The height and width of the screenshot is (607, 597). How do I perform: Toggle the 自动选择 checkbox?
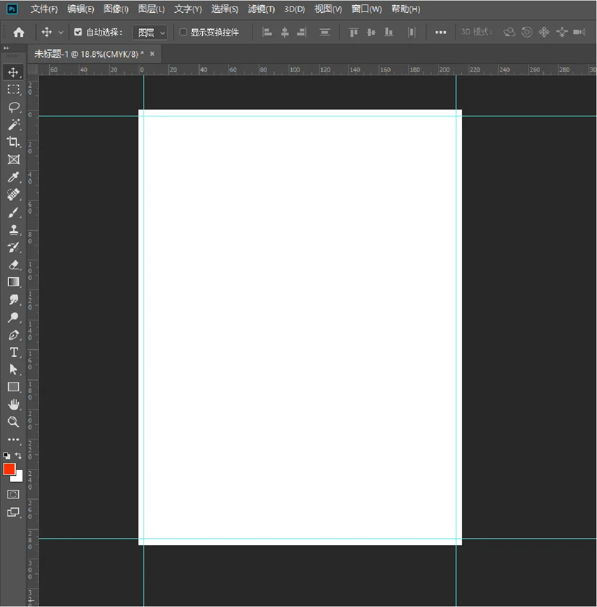[x=78, y=32]
